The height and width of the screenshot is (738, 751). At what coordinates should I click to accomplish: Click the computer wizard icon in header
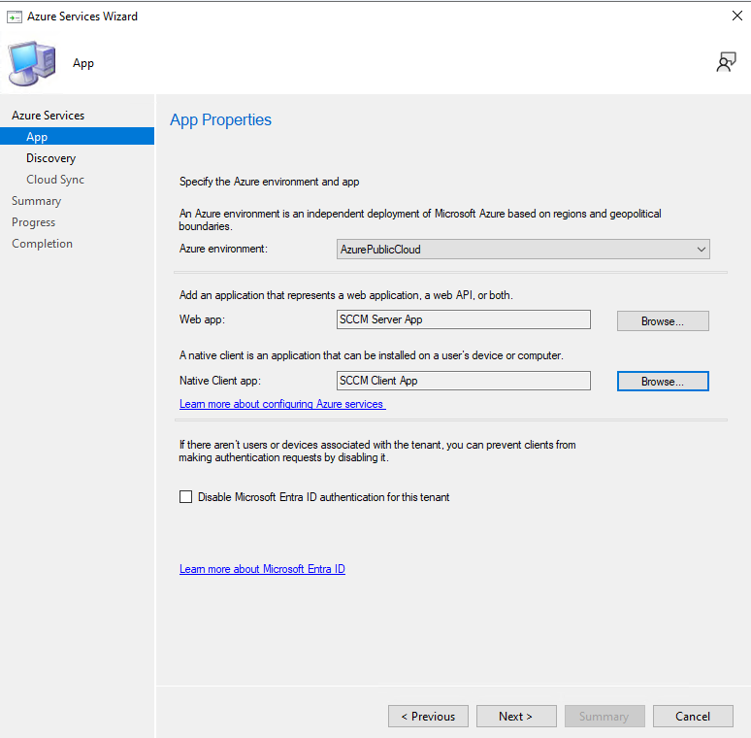coord(32,63)
